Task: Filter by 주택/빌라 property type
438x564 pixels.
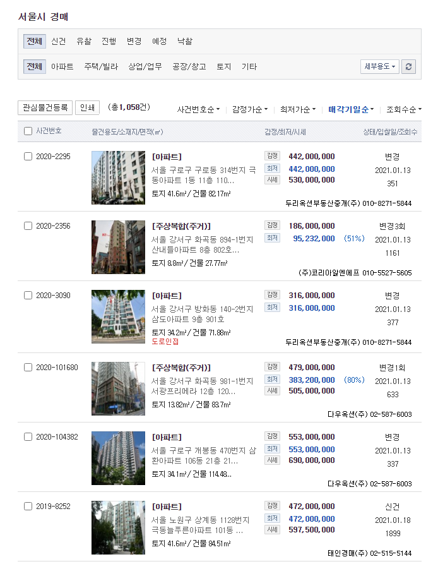Action: pyautogui.click(x=101, y=66)
